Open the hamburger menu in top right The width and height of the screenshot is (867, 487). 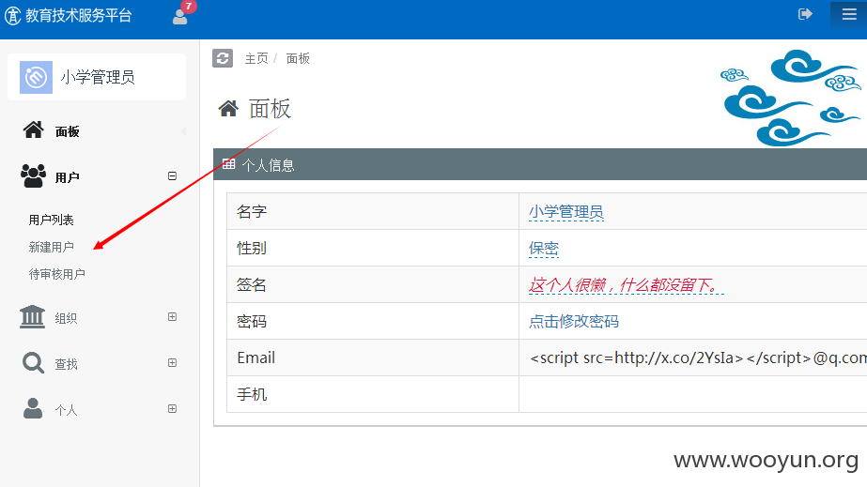click(849, 14)
